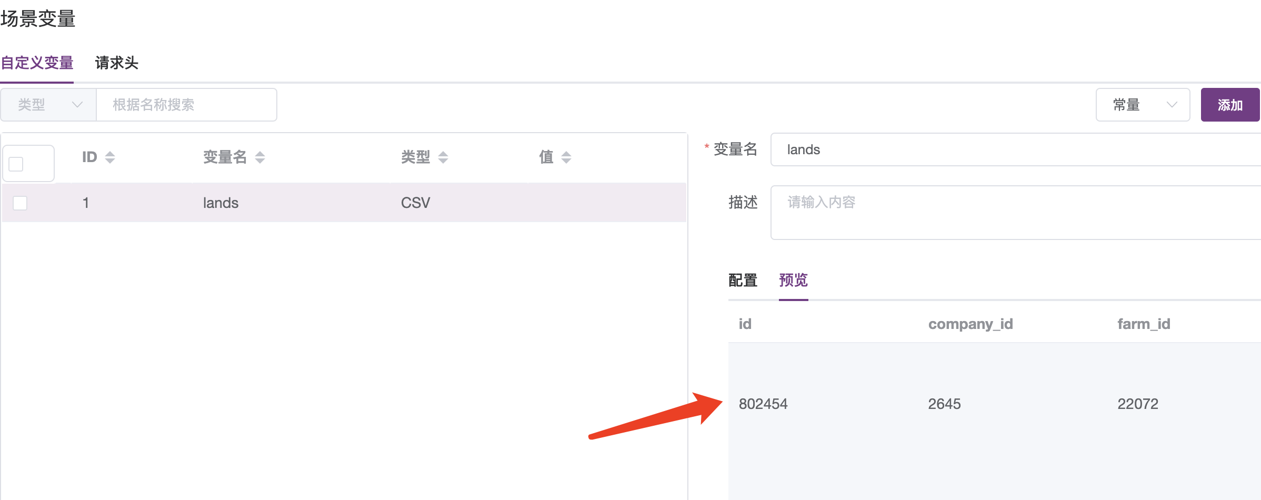Check the select-all checkbox in table header
This screenshot has height=500, width=1261.
click(x=16, y=163)
